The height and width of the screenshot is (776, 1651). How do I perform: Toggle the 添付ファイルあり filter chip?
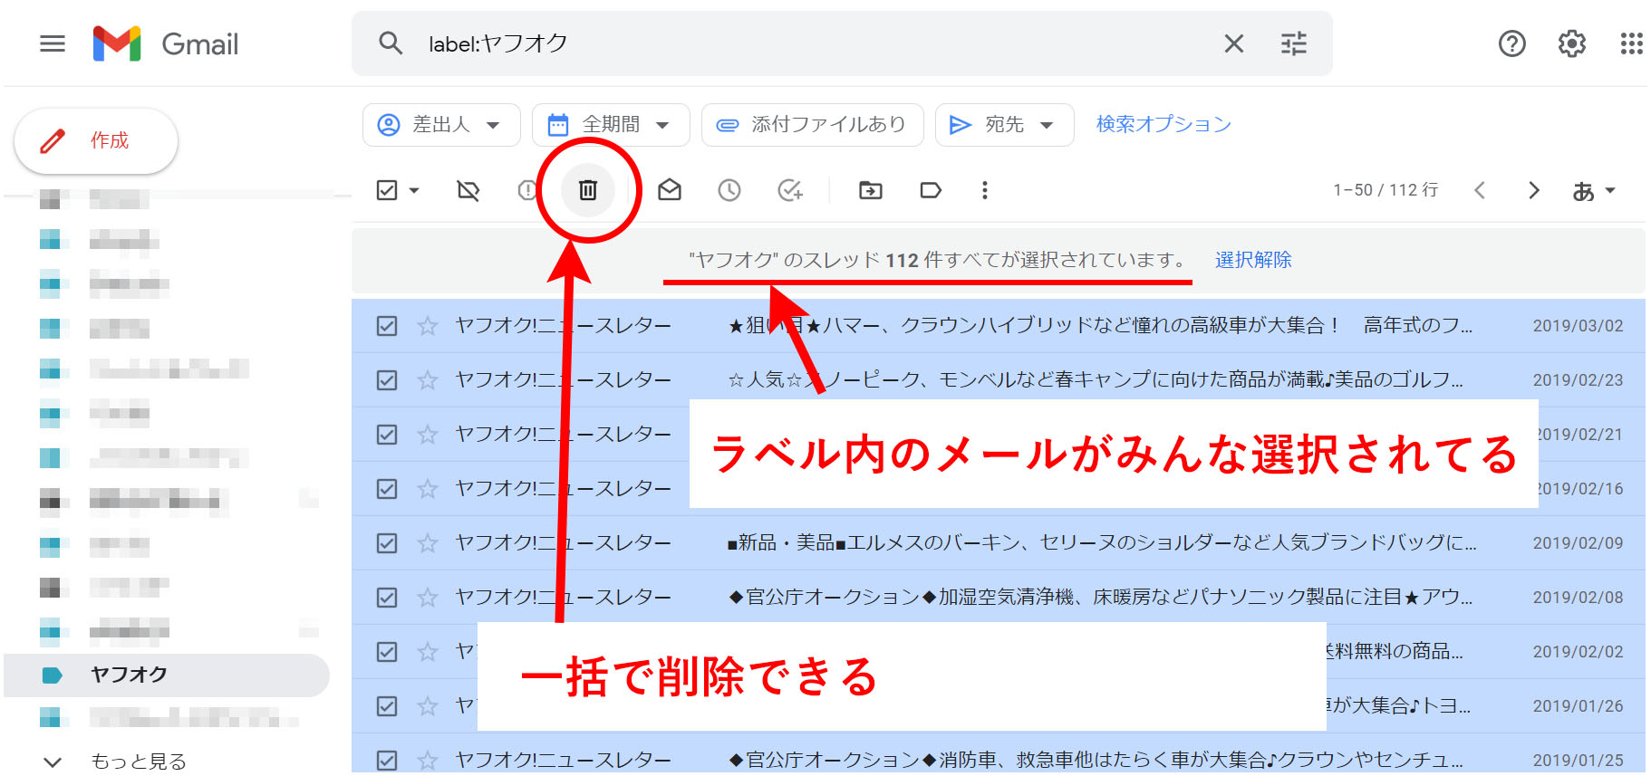[812, 125]
